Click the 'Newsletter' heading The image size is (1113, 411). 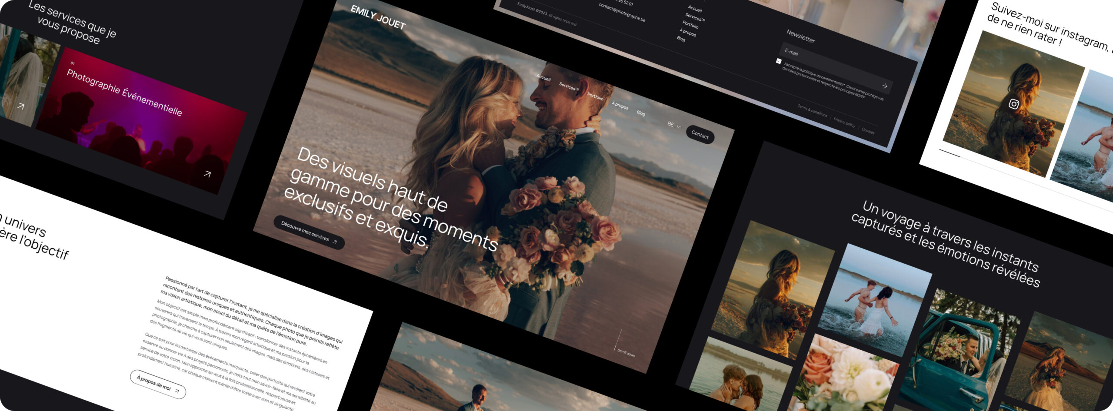click(800, 36)
